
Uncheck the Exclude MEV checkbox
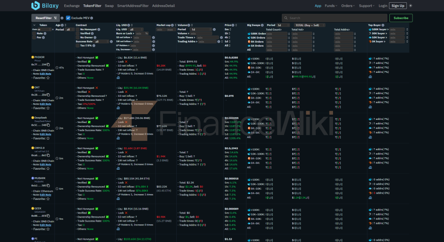click(x=68, y=18)
